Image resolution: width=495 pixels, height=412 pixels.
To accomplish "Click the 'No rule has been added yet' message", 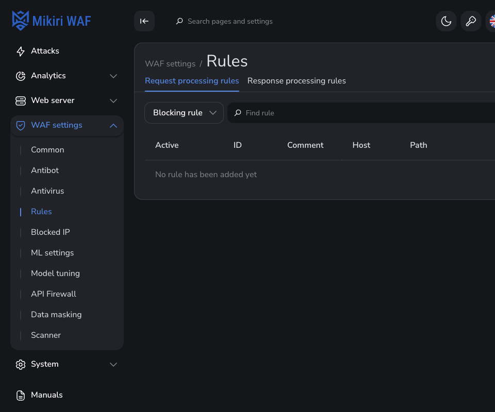I will click(206, 175).
